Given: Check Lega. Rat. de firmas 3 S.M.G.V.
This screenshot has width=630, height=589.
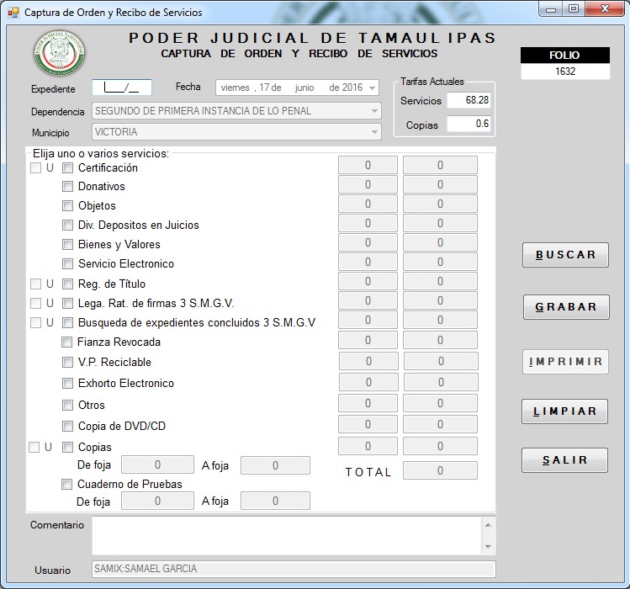Looking at the screenshot, I should point(67,303).
